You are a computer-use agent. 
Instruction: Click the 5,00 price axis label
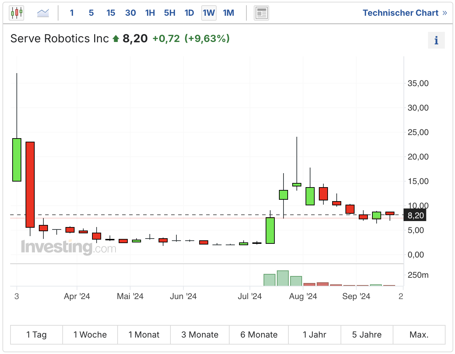[416, 230]
